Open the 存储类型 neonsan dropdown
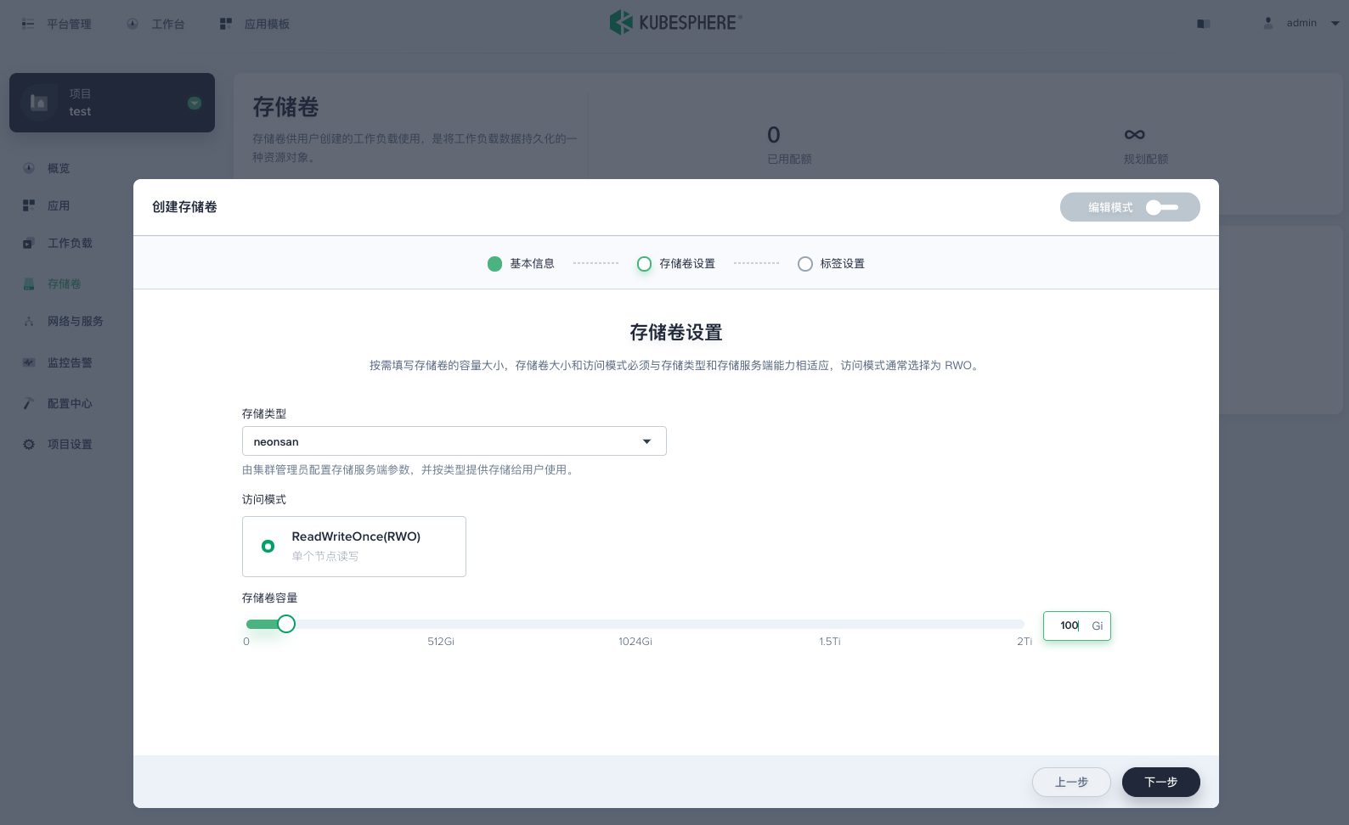The image size is (1349, 825). pos(454,441)
